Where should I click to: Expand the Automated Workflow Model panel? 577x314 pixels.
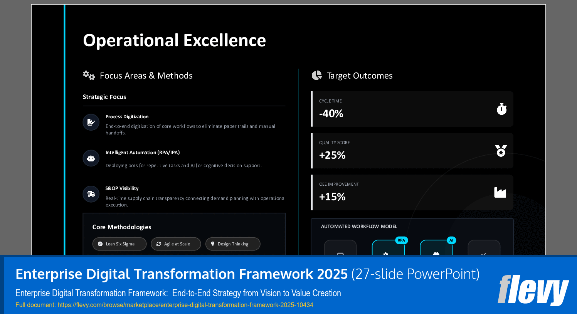click(x=358, y=227)
